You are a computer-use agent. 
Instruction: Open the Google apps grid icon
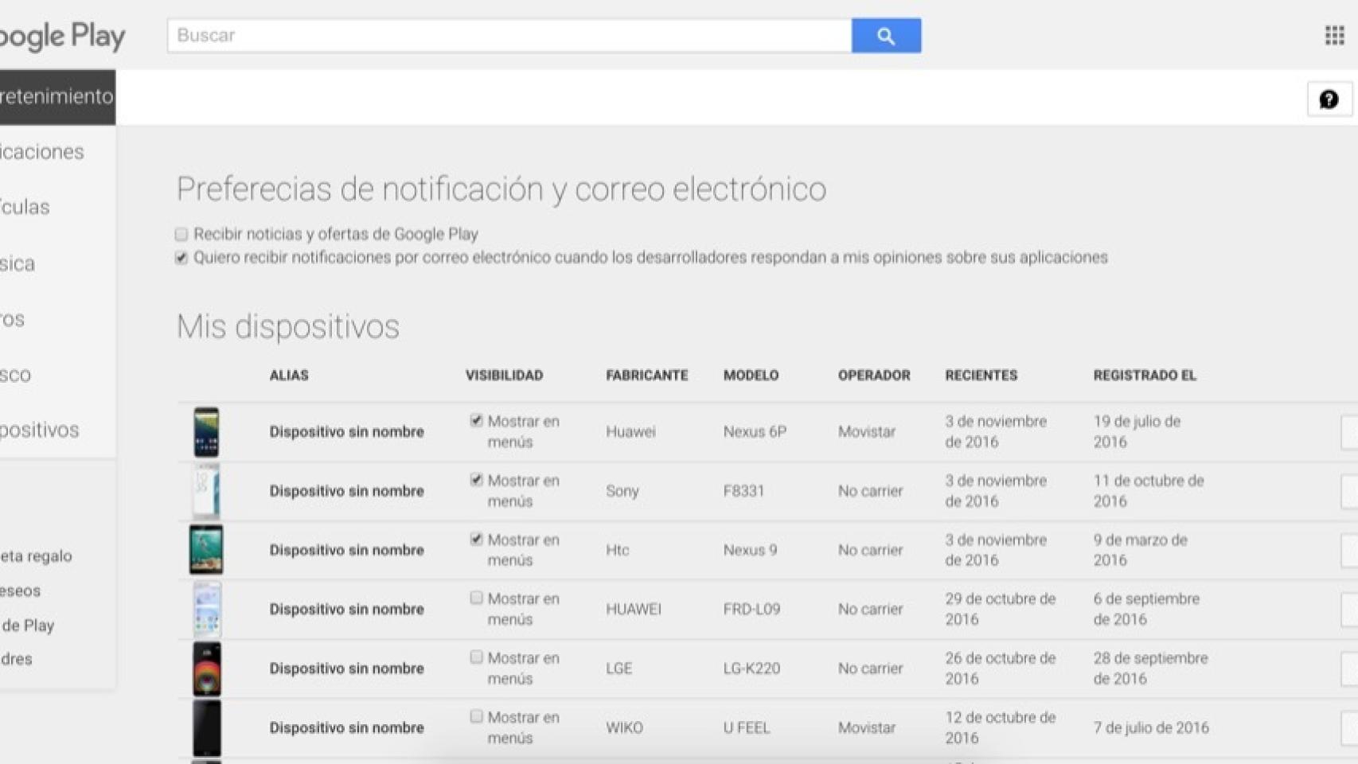(x=1334, y=36)
